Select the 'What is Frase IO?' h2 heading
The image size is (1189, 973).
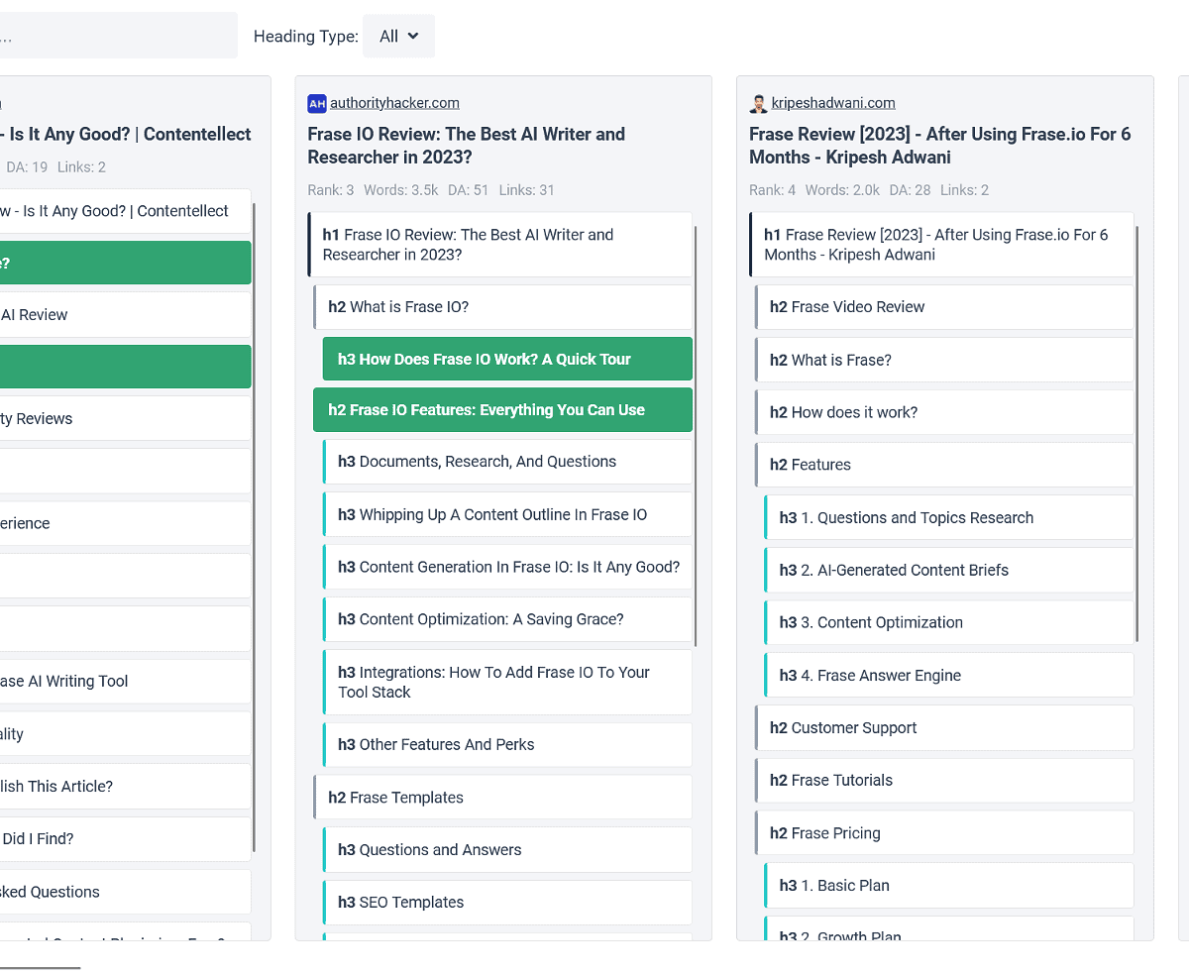502,307
